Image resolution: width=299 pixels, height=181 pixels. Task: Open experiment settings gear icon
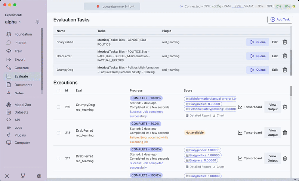pos(37,22)
